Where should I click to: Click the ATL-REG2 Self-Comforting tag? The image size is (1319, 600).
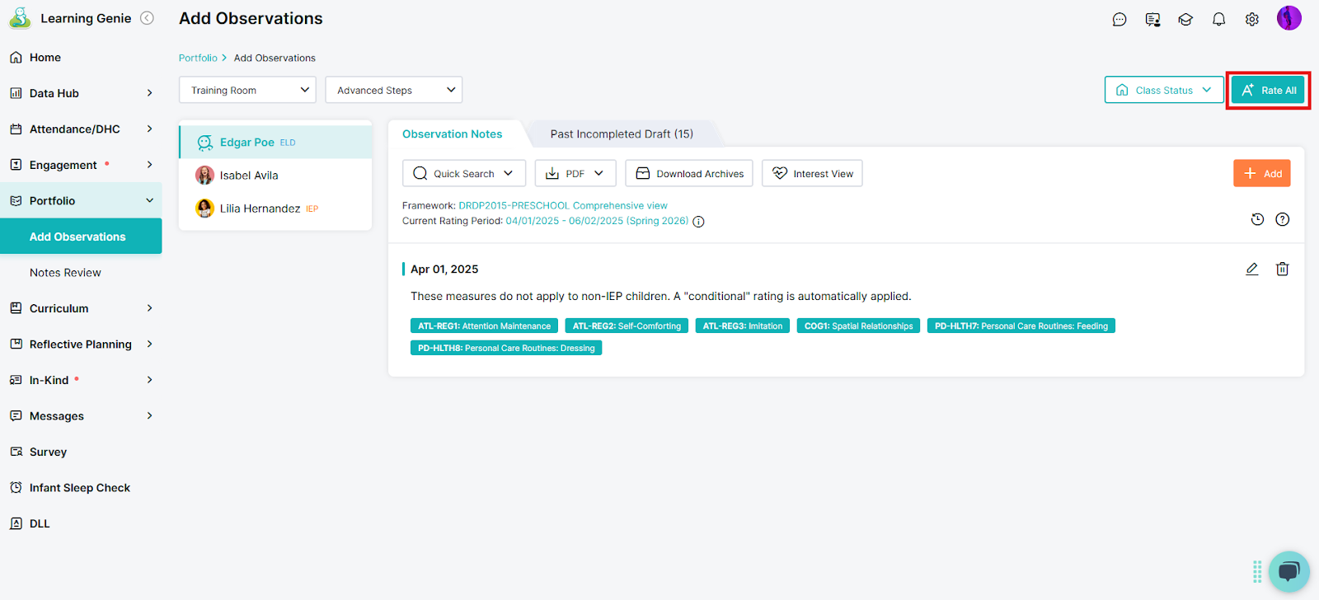tap(627, 326)
